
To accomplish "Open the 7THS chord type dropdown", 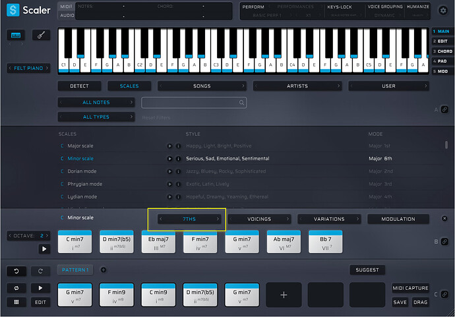I will (189, 219).
